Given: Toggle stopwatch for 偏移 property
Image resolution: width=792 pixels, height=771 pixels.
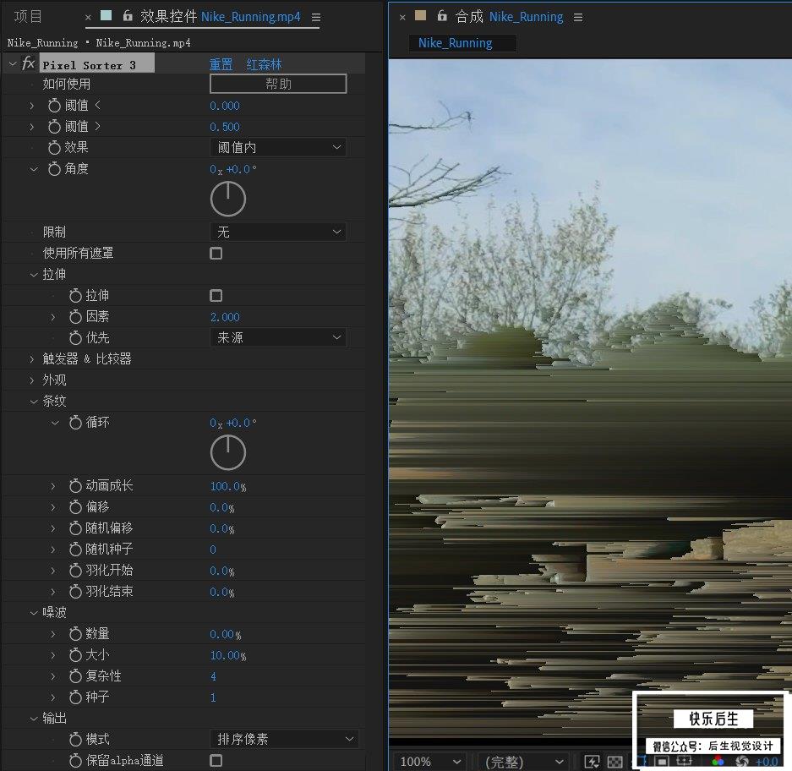Looking at the screenshot, I should click(x=75, y=506).
